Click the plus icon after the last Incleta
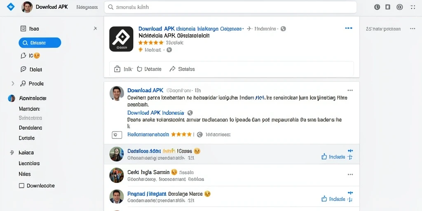This screenshot has width=422, height=211. [x=350, y=199]
